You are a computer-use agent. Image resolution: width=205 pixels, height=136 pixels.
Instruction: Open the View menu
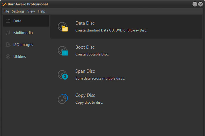31,11
